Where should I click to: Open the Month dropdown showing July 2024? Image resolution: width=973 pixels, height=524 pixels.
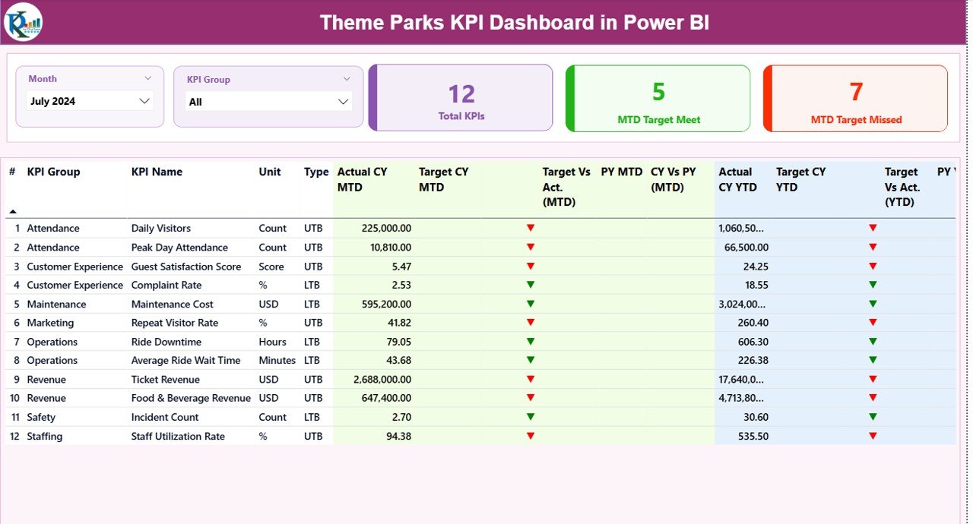point(90,99)
